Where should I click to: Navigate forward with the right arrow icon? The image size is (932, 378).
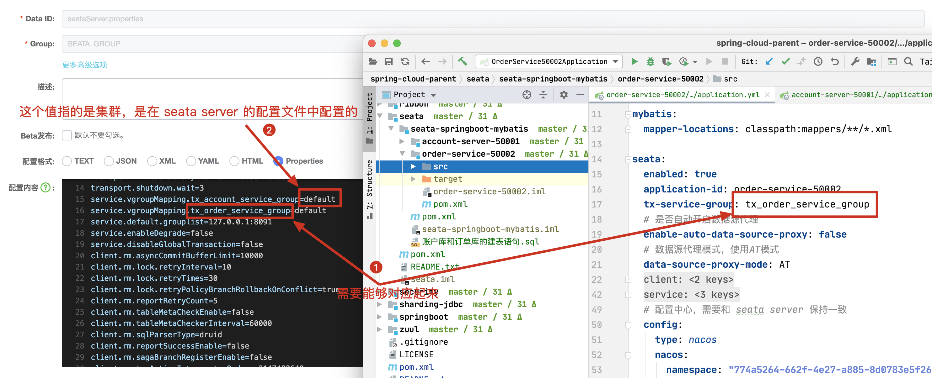pos(442,61)
